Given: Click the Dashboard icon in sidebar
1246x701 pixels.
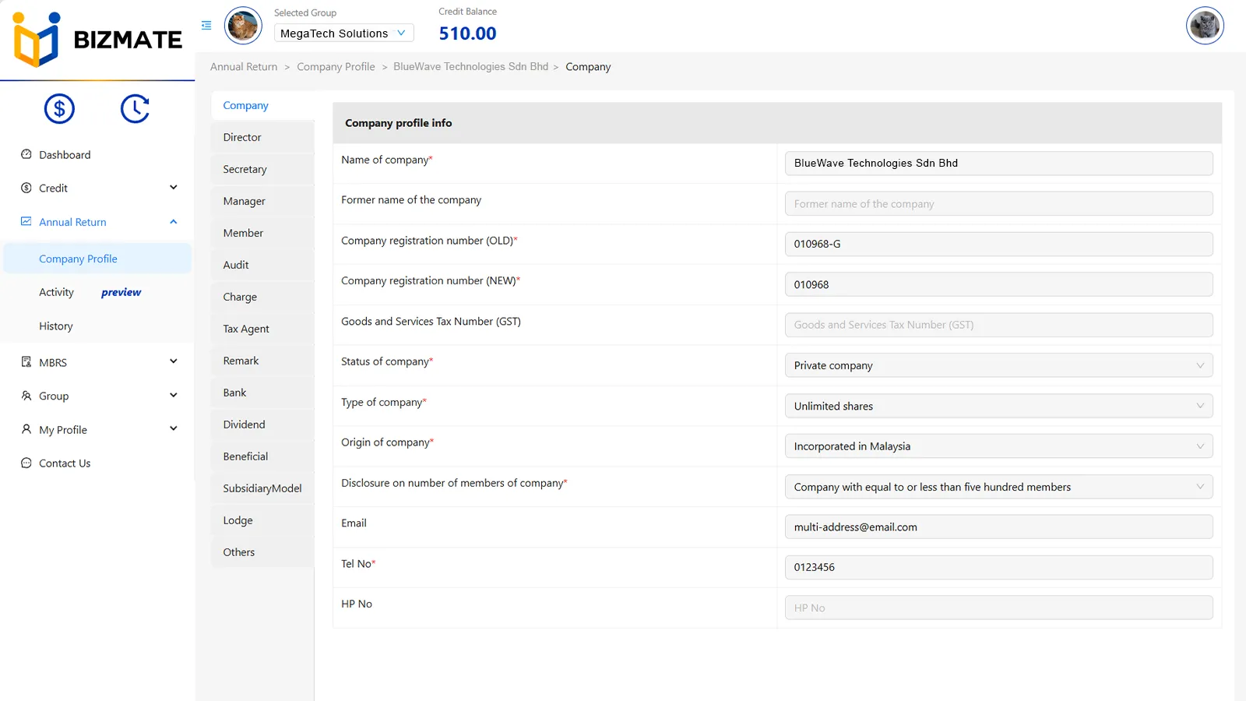Looking at the screenshot, I should [26, 154].
